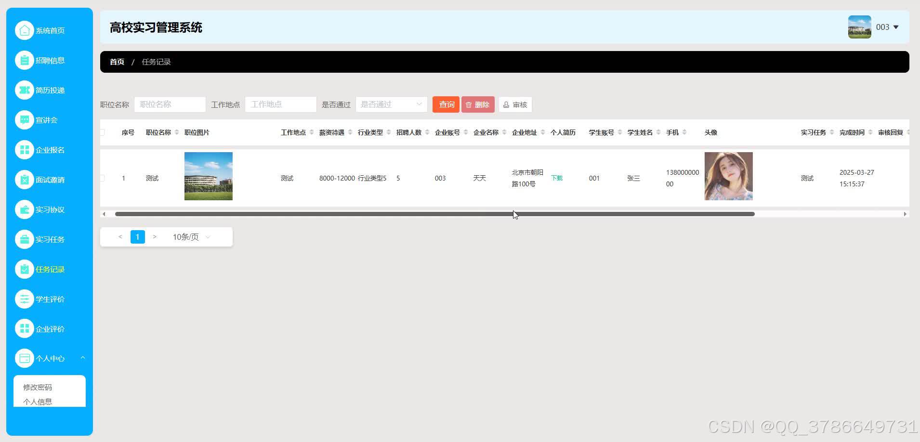The image size is (920, 442).
Task: Check the select-all checkbox in table header
Action: click(x=103, y=132)
